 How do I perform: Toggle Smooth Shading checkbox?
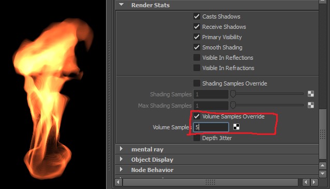(x=197, y=47)
